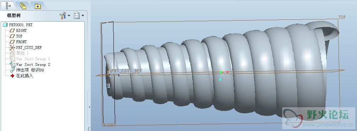
Task: Click the model tree settings hammer icon
Action: pos(63,16)
